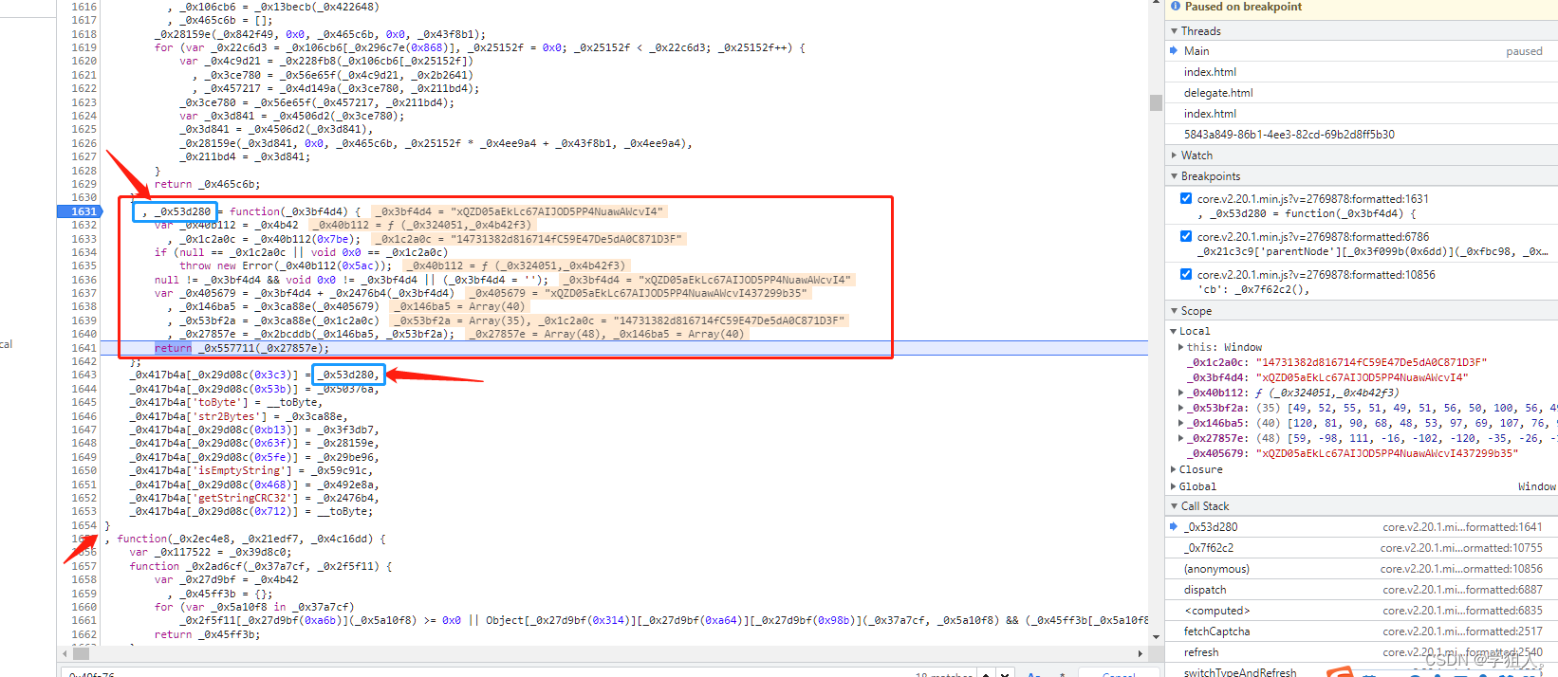Click the blue arrow next to Main thread

coord(1174,51)
